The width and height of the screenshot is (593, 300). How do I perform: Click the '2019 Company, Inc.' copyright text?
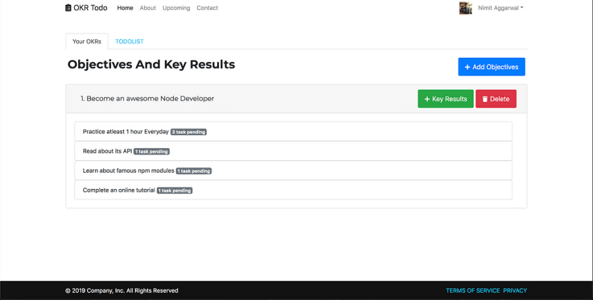pyautogui.click(x=121, y=291)
